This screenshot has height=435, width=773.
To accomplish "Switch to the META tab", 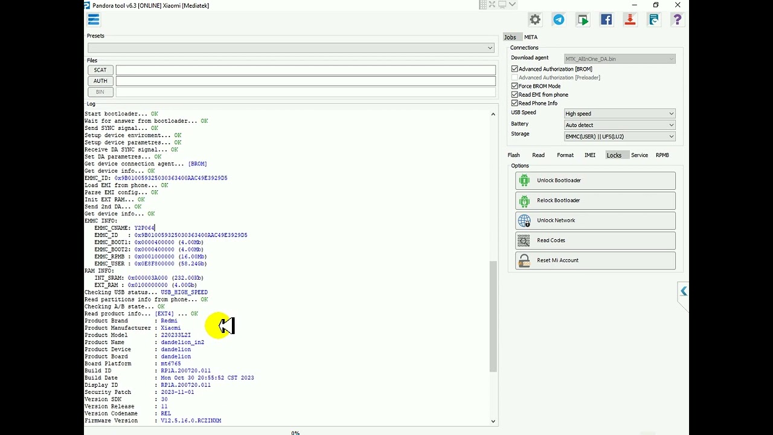I will pyautogui.click(x=531, y=37).
